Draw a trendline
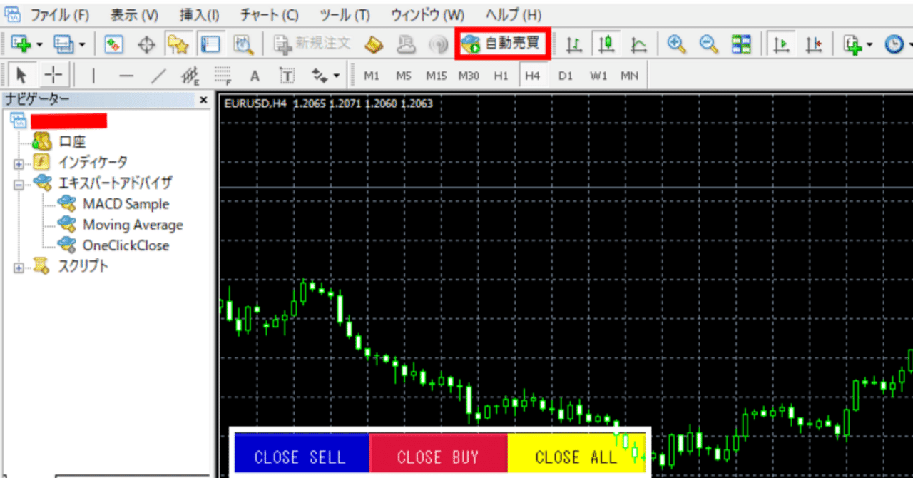This screenshot has height=478, width=913. pyautogui.click(x=159, y=75)
